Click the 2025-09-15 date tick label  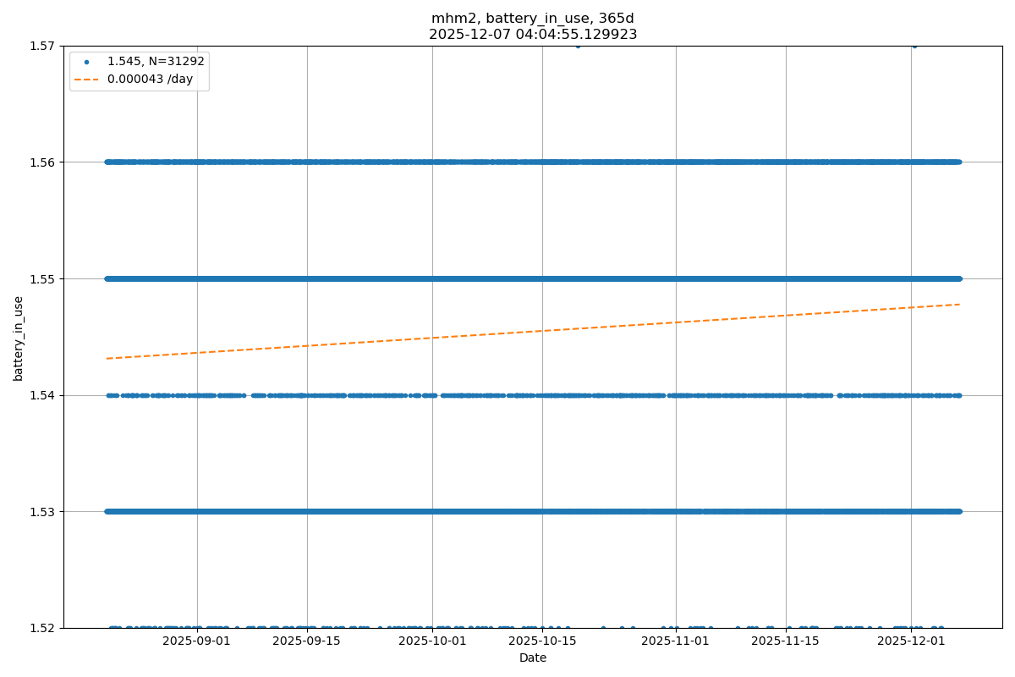pos(307,641)
